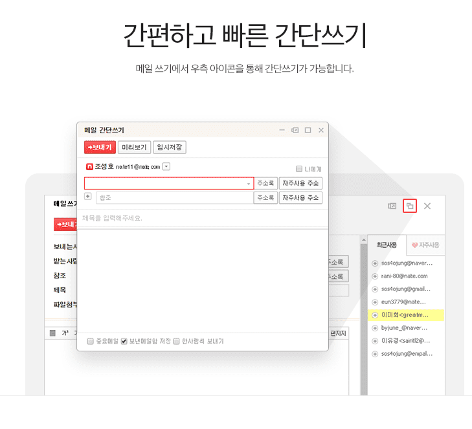Maximize the 메일 간단쓰기 popup
The height and width of the screenshot is (429, 472).
[x=308, y=130]
